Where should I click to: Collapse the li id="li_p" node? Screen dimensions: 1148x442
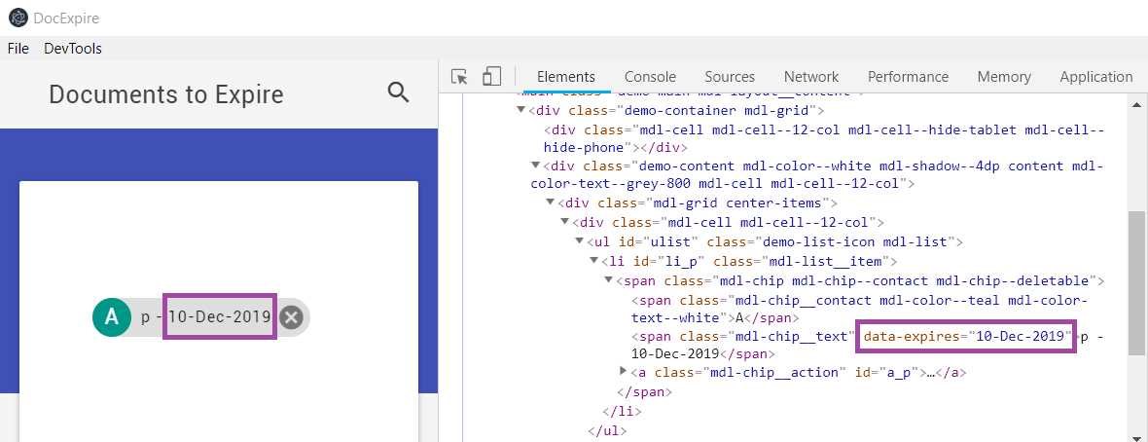click(593, 260)
